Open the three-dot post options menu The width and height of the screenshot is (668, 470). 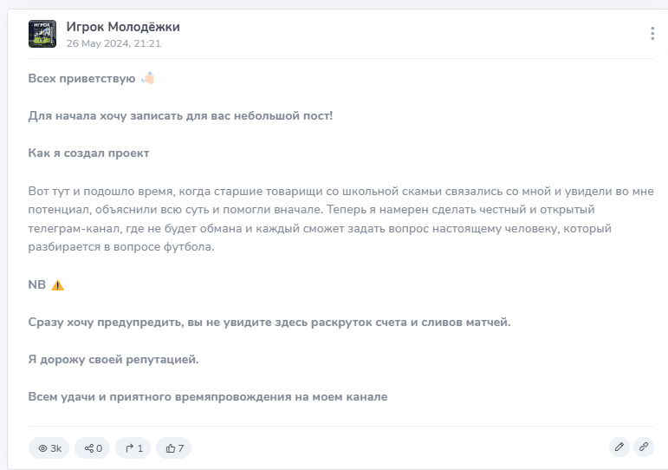[652, 33]
